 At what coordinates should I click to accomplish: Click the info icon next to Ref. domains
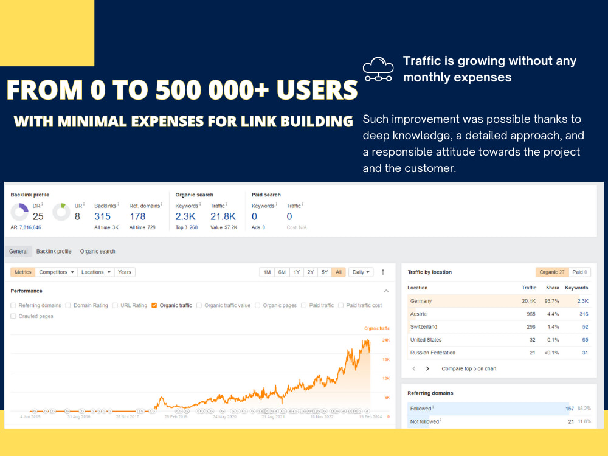pyautogui.click(x=161, y=204)
